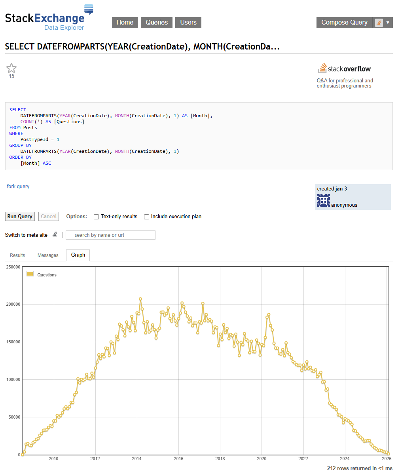Click the Cancel button
Screen dimensions: 398x476
(49, 217)
